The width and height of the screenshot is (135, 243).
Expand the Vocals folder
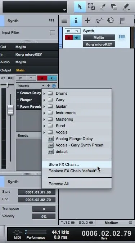click(44, 132)
